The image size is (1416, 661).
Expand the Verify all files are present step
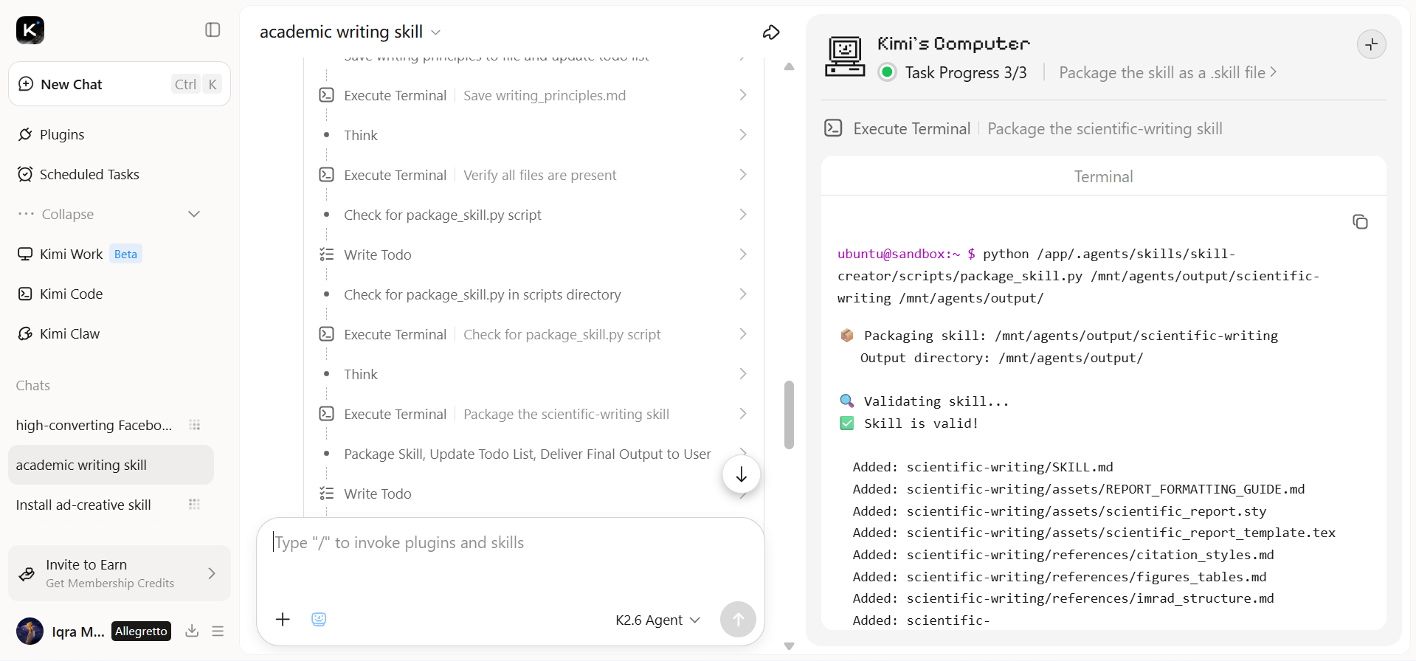click(533, 175)
